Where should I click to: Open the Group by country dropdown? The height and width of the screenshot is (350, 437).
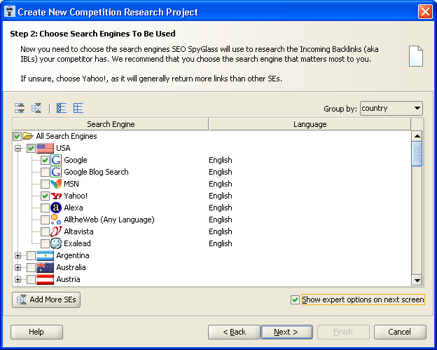point(391,108)
